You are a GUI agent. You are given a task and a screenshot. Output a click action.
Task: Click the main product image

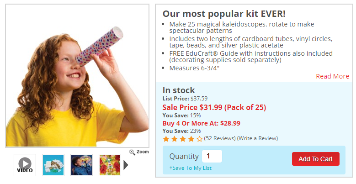click(x=77, y=75)
